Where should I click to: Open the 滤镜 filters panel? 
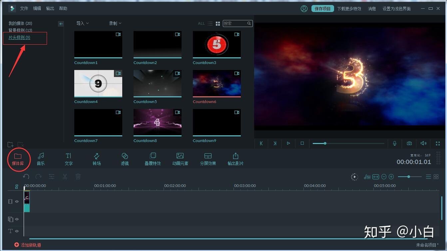click(x=125, y=159)
